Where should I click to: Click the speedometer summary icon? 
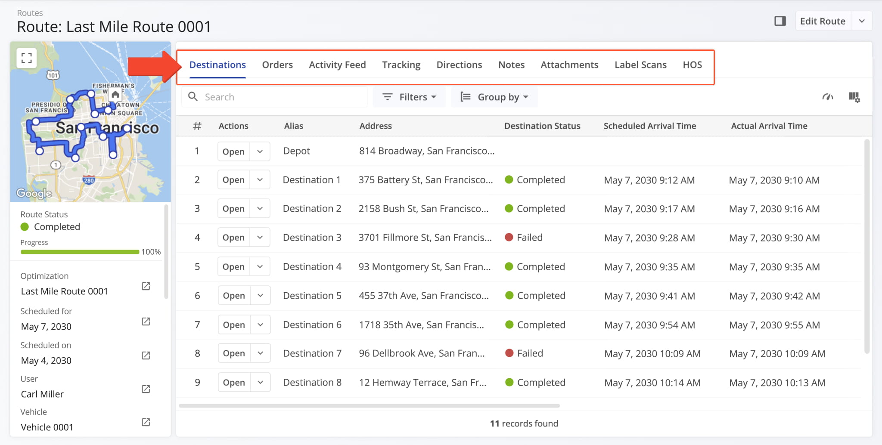(x=827, y=97)
